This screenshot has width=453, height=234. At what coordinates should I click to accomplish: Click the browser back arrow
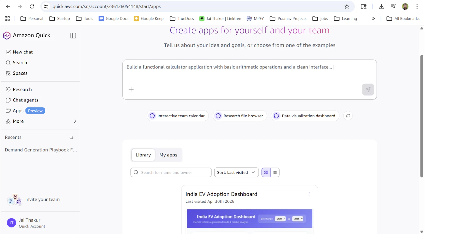(8, 6)
